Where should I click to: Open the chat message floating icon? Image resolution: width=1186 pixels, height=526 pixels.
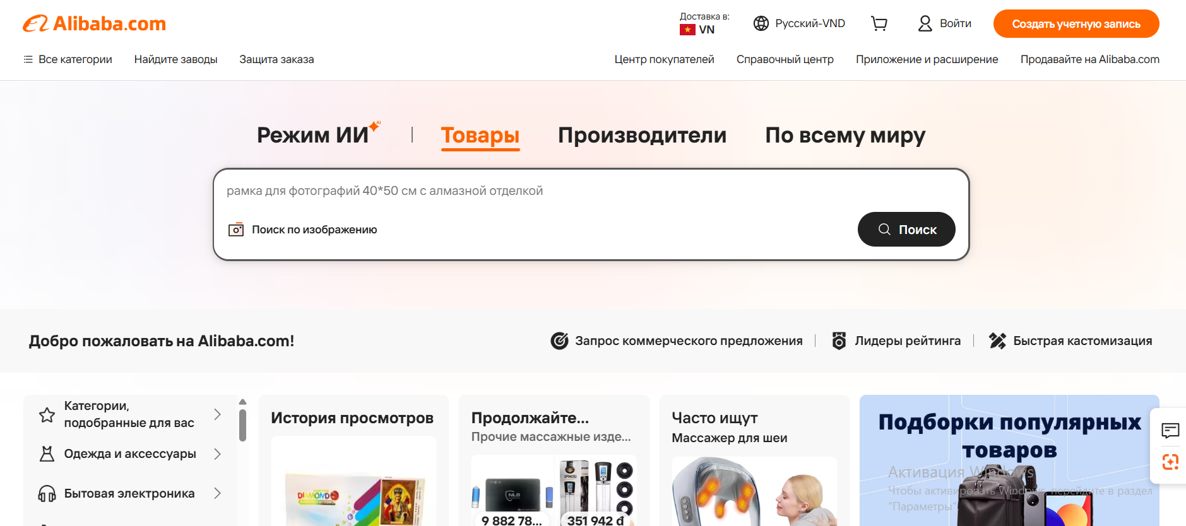tap(1170, 431)
